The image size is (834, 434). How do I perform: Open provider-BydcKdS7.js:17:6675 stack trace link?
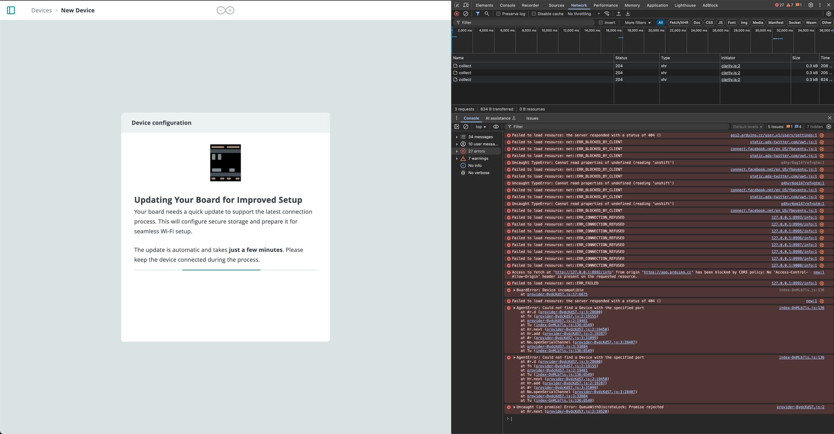557,294
